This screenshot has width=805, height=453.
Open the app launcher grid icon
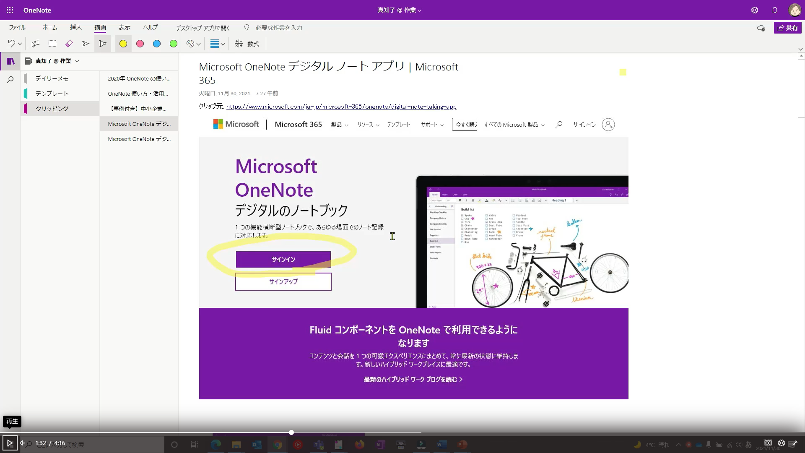point(10,10)
